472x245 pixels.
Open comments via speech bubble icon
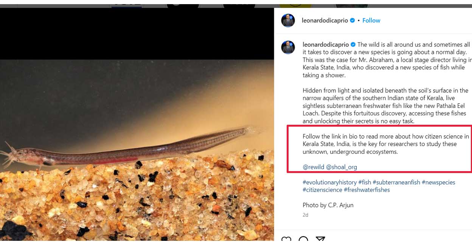tap(303, 240)
